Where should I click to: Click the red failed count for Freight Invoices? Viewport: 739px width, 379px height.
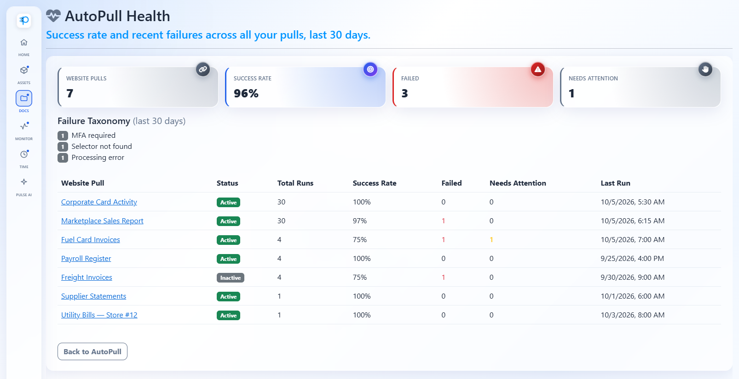point(444,277)
